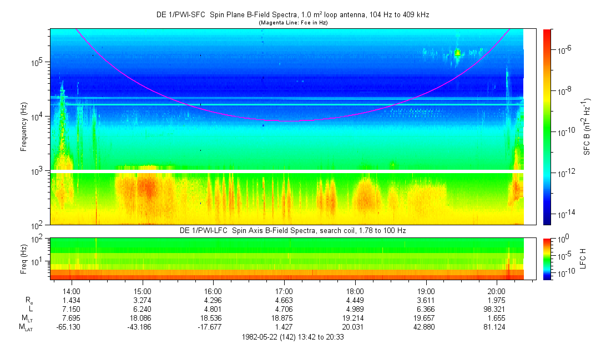
Task: Click the Frequency (Hz) y-axis label
Action: [24, 127]
